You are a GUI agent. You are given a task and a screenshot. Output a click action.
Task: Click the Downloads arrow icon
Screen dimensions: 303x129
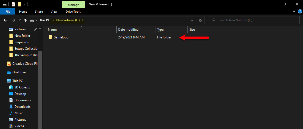coord(11,107)
